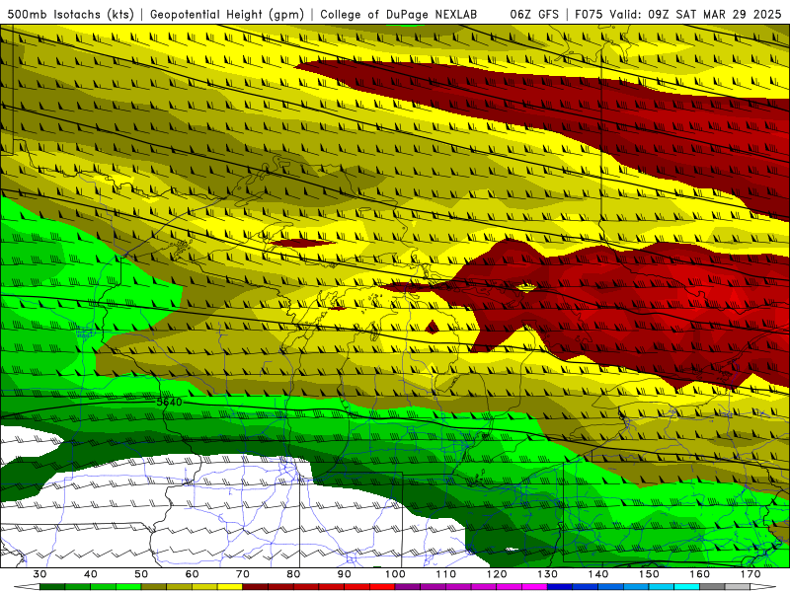The height and width of the screenshot is (592, 790).
Task: Click the 150 value on the legend
Action: tap(649, 574)
